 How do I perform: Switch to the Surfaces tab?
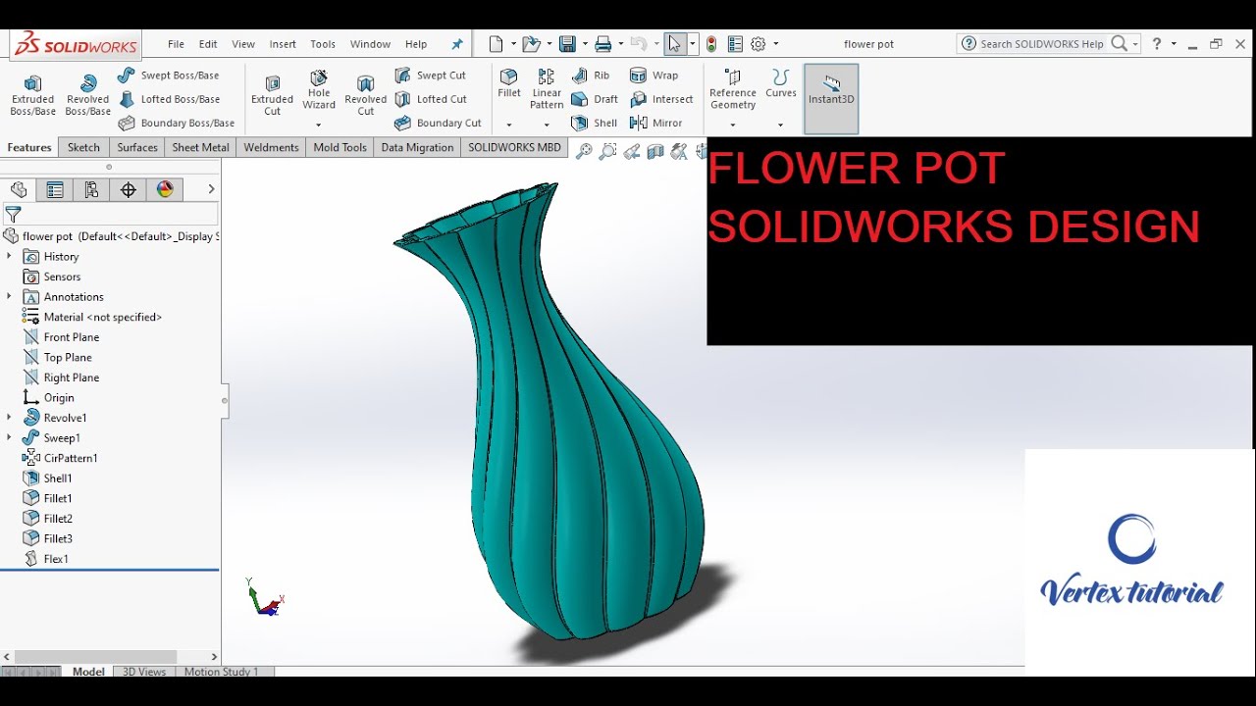(137, 148)
